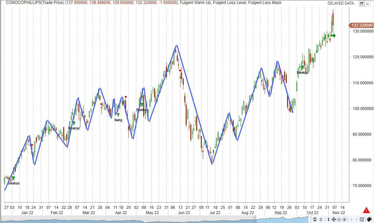The width and height of the screenshot is (374, 223).
Task: Maximize the chart panel
Action: tap(361, 4)
